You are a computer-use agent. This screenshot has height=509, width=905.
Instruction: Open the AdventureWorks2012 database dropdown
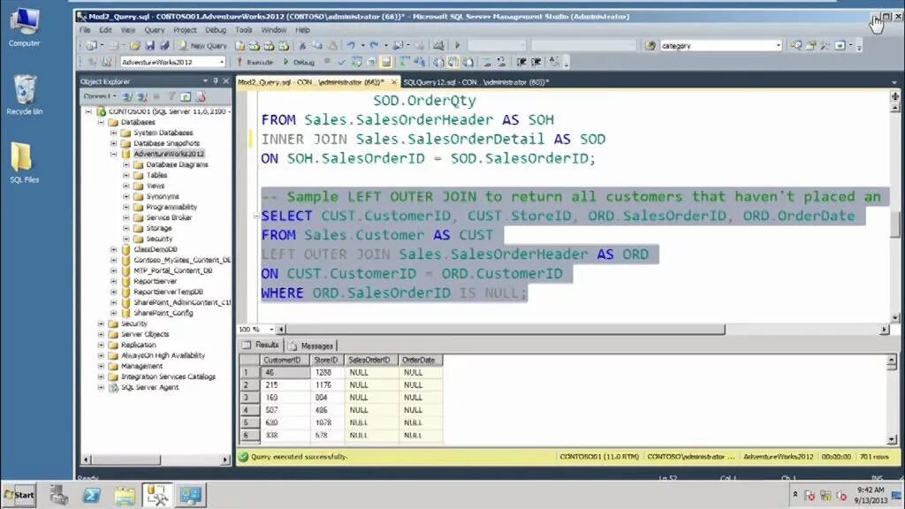coord(221,62)
